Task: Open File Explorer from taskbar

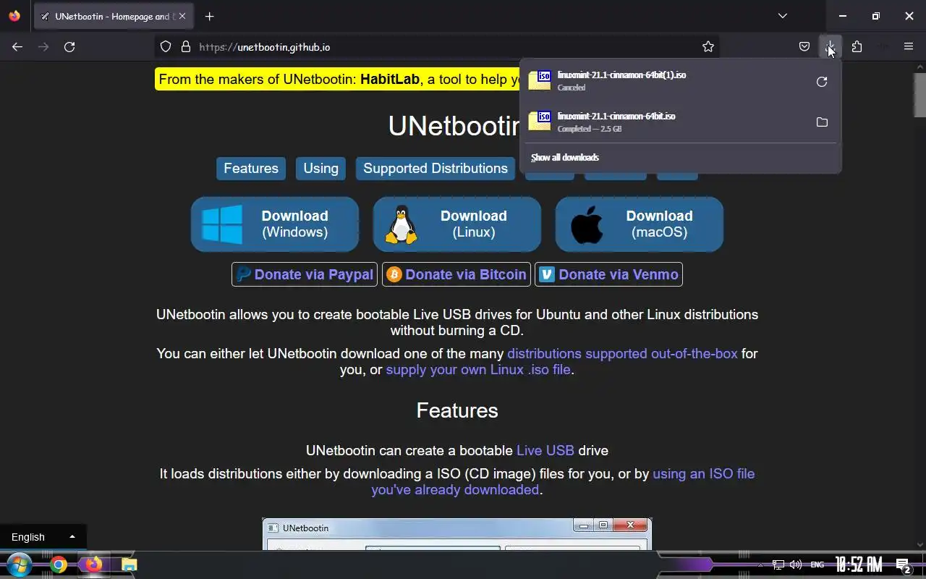Action: (x=129, y=565)
